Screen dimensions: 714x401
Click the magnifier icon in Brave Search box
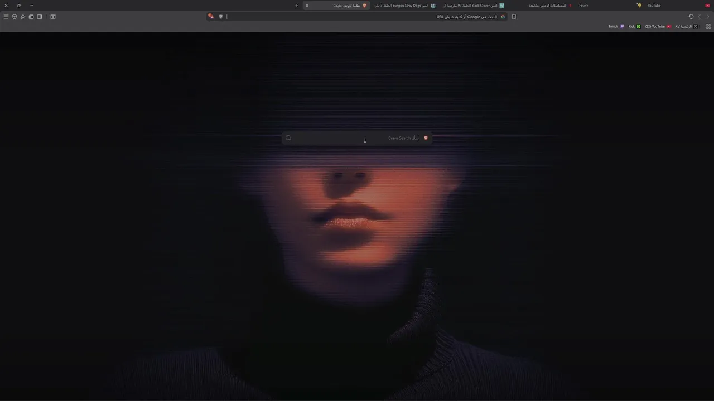[x=288, y=138]
